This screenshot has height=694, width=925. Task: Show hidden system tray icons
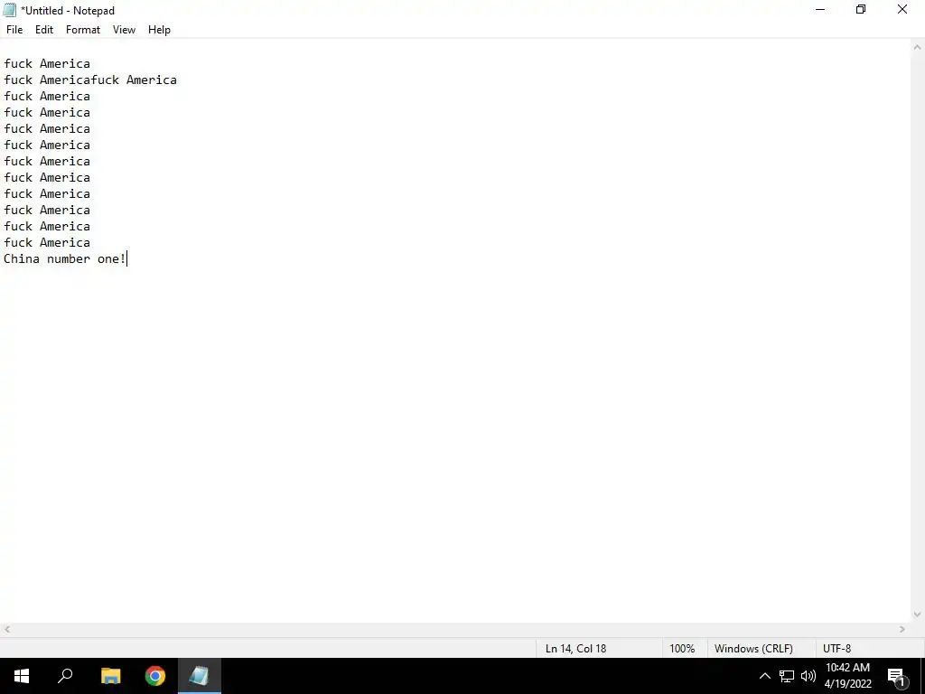764,676
